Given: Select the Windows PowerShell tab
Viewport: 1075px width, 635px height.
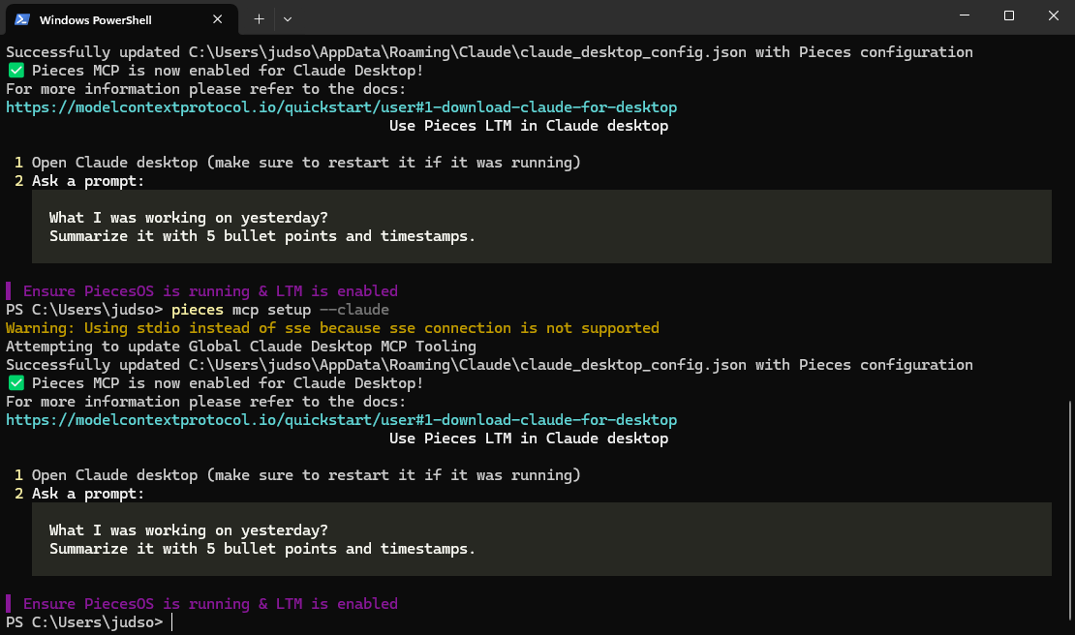Looking at the screenshot, I should pos(121,20).
